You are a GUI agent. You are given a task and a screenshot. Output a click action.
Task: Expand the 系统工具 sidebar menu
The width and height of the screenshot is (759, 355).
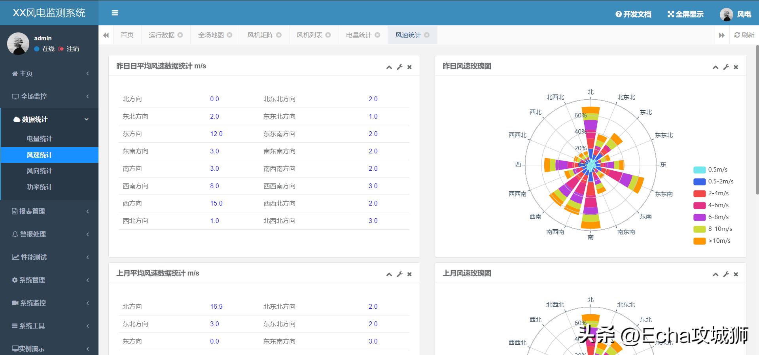click(49, 326)
